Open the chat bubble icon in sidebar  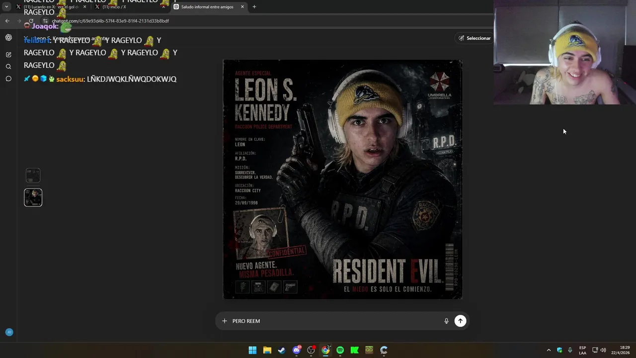(8, 79)
